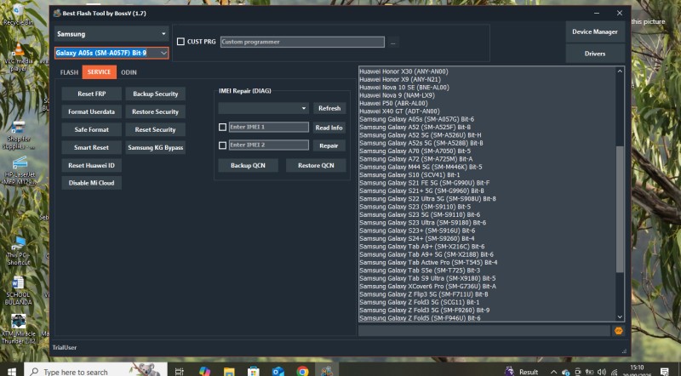Click the browse button next to Custom programmer
The width and height of the screenshot is (681, 376).
pos(393,43)
